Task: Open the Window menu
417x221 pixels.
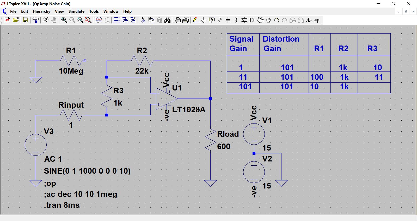Action: (111, 11)
